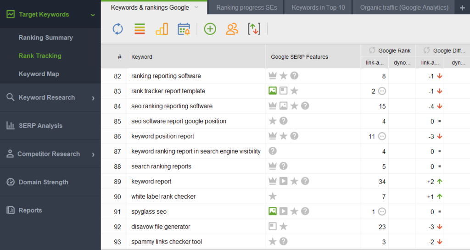Viewport: 470px width, 250px height.
Task: Click the orange people competitors icon
Action: [232, 29]
